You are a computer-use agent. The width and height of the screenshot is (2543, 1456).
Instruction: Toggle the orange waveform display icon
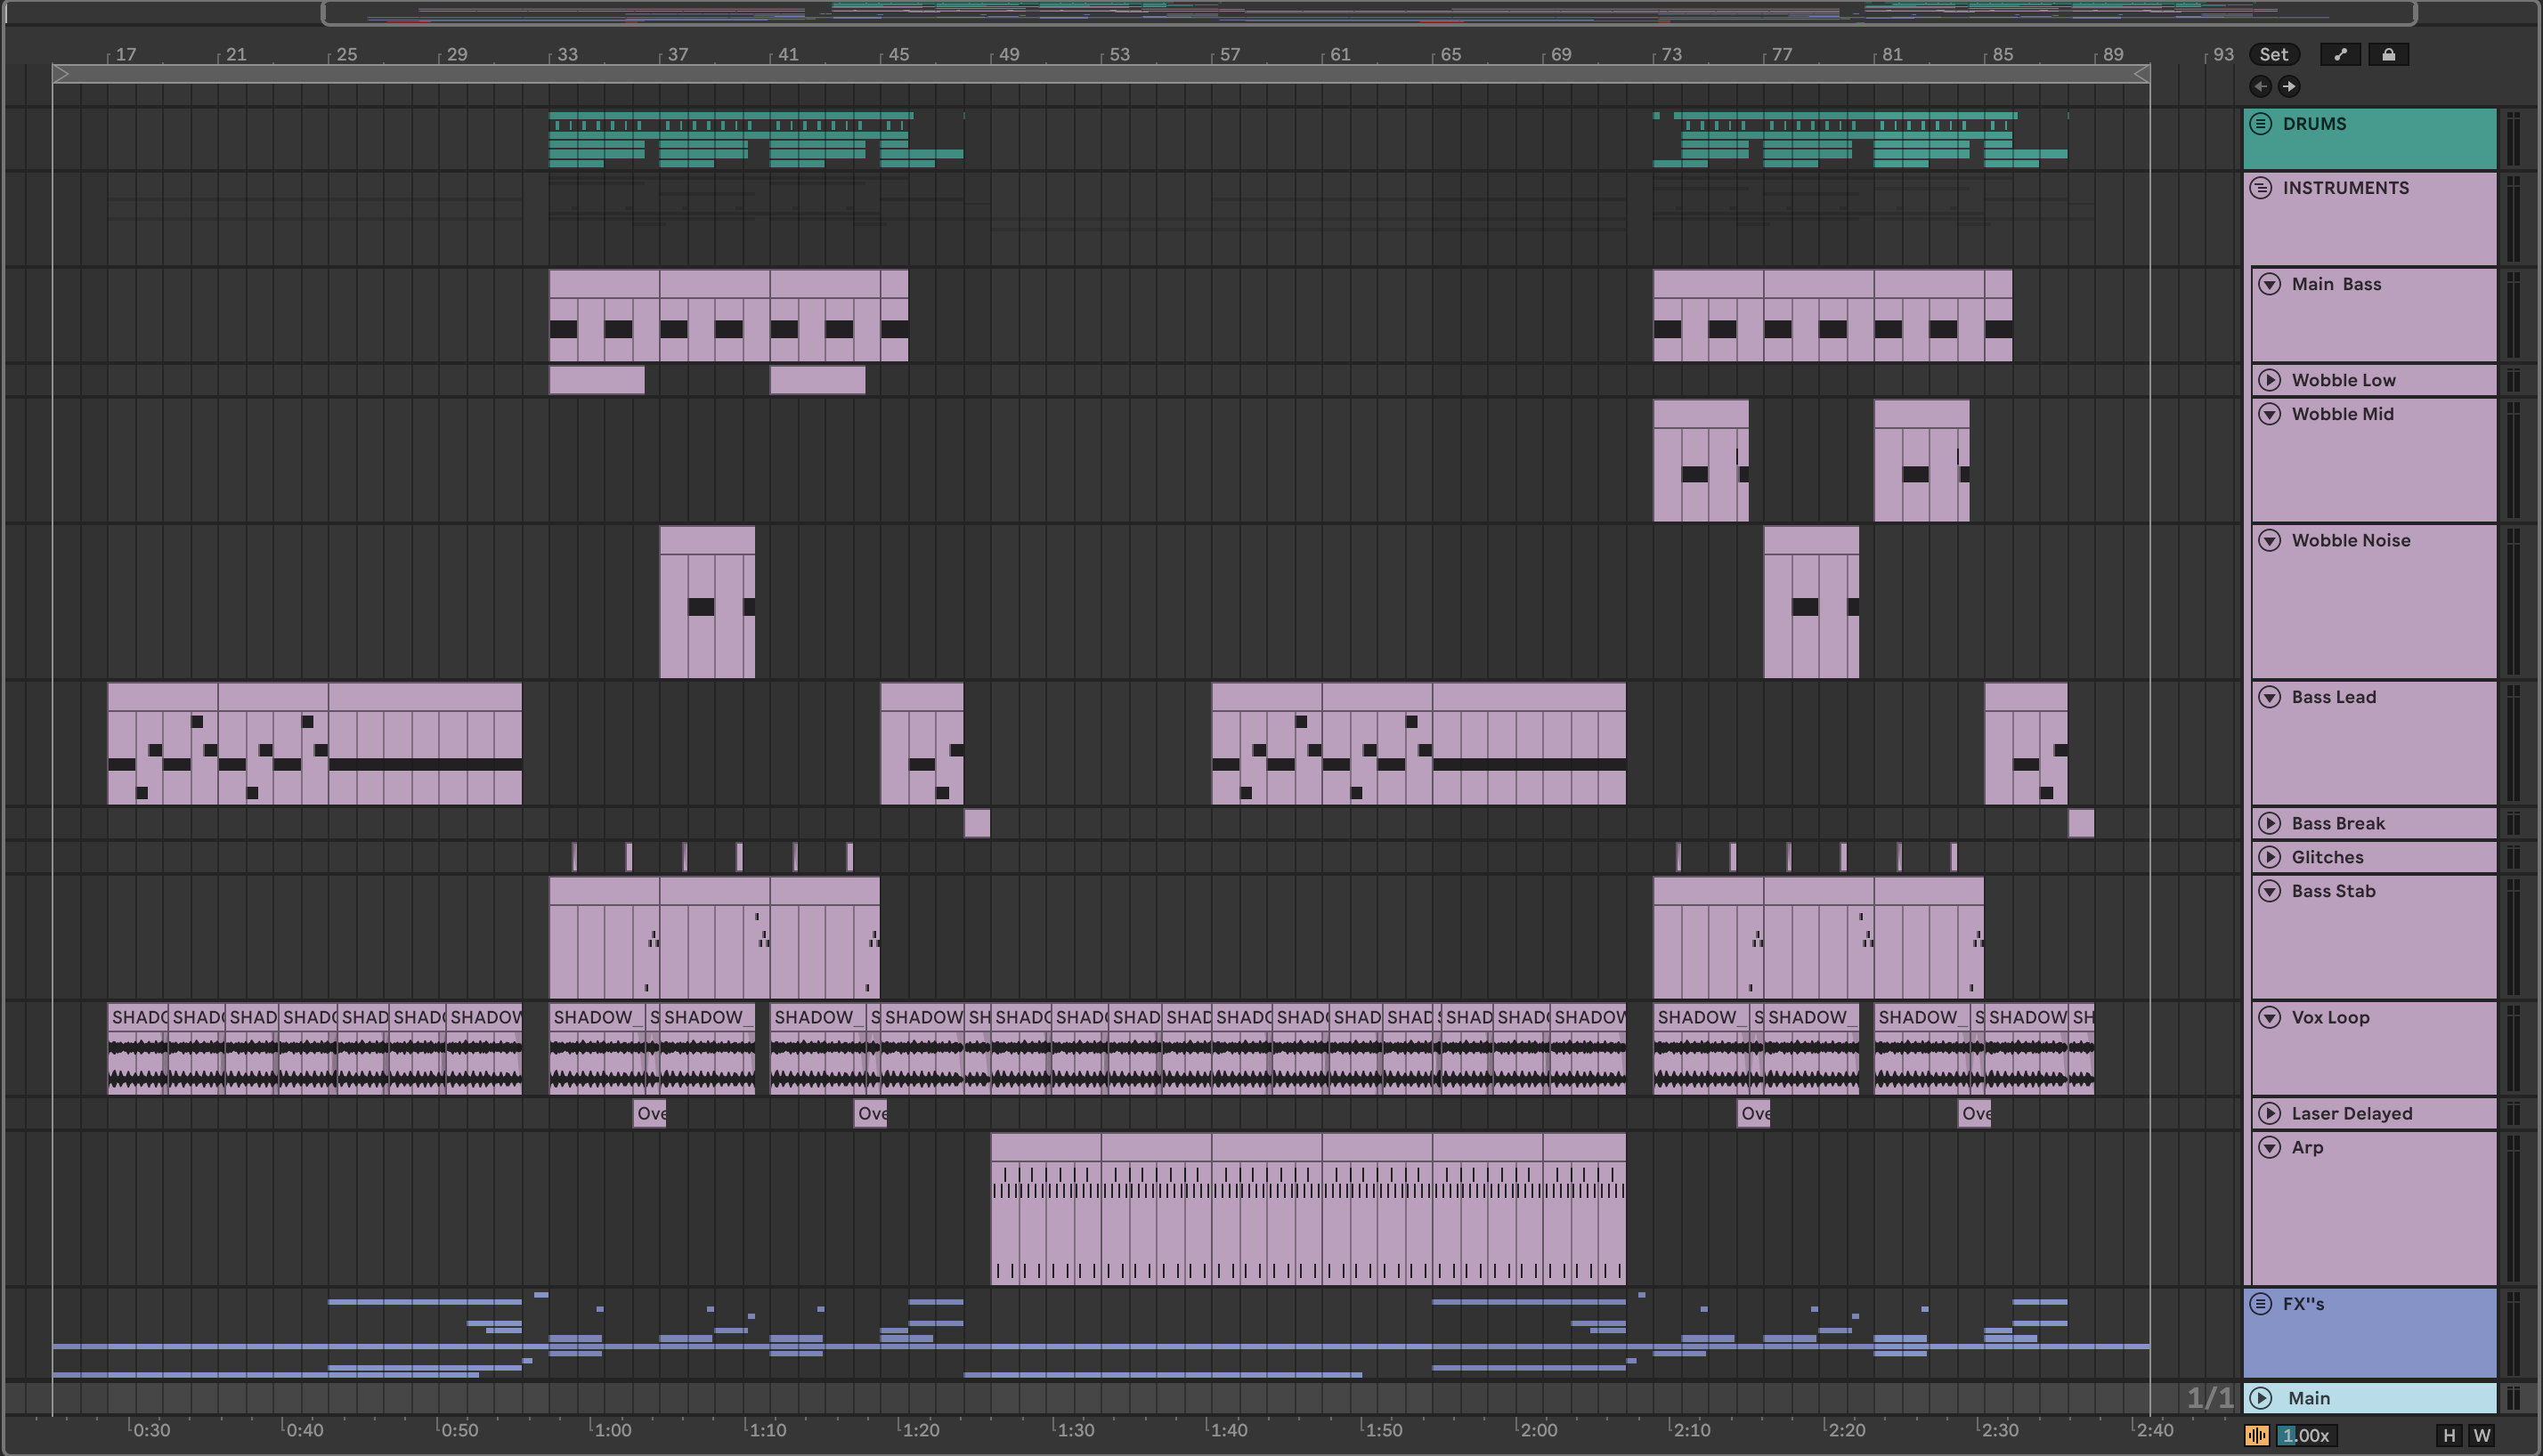pos(2257,1436)
